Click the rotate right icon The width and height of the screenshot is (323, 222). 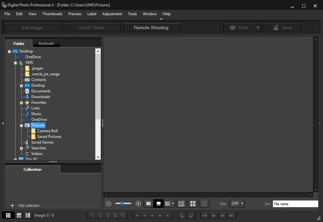[x=191, y=215]
